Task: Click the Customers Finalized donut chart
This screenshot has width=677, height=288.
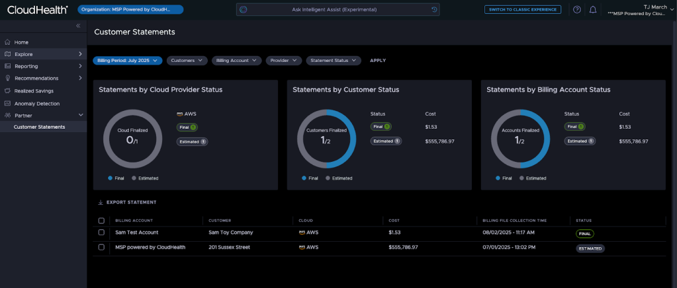Action: 326,139
